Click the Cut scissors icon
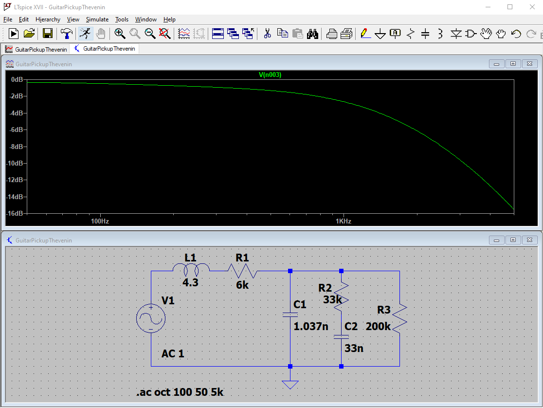Screen dimensions: 543x408 [x=267, y=34]
